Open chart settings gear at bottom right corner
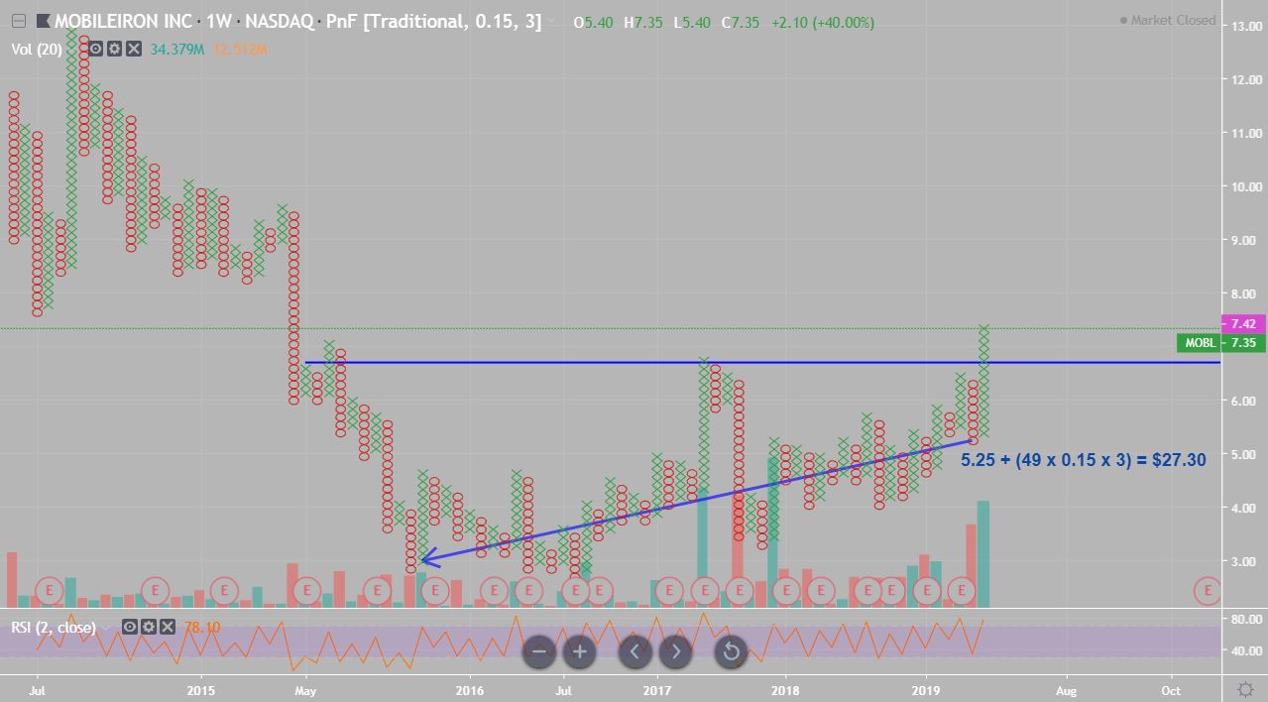 pyautogui.click(x=1246, y=689)
